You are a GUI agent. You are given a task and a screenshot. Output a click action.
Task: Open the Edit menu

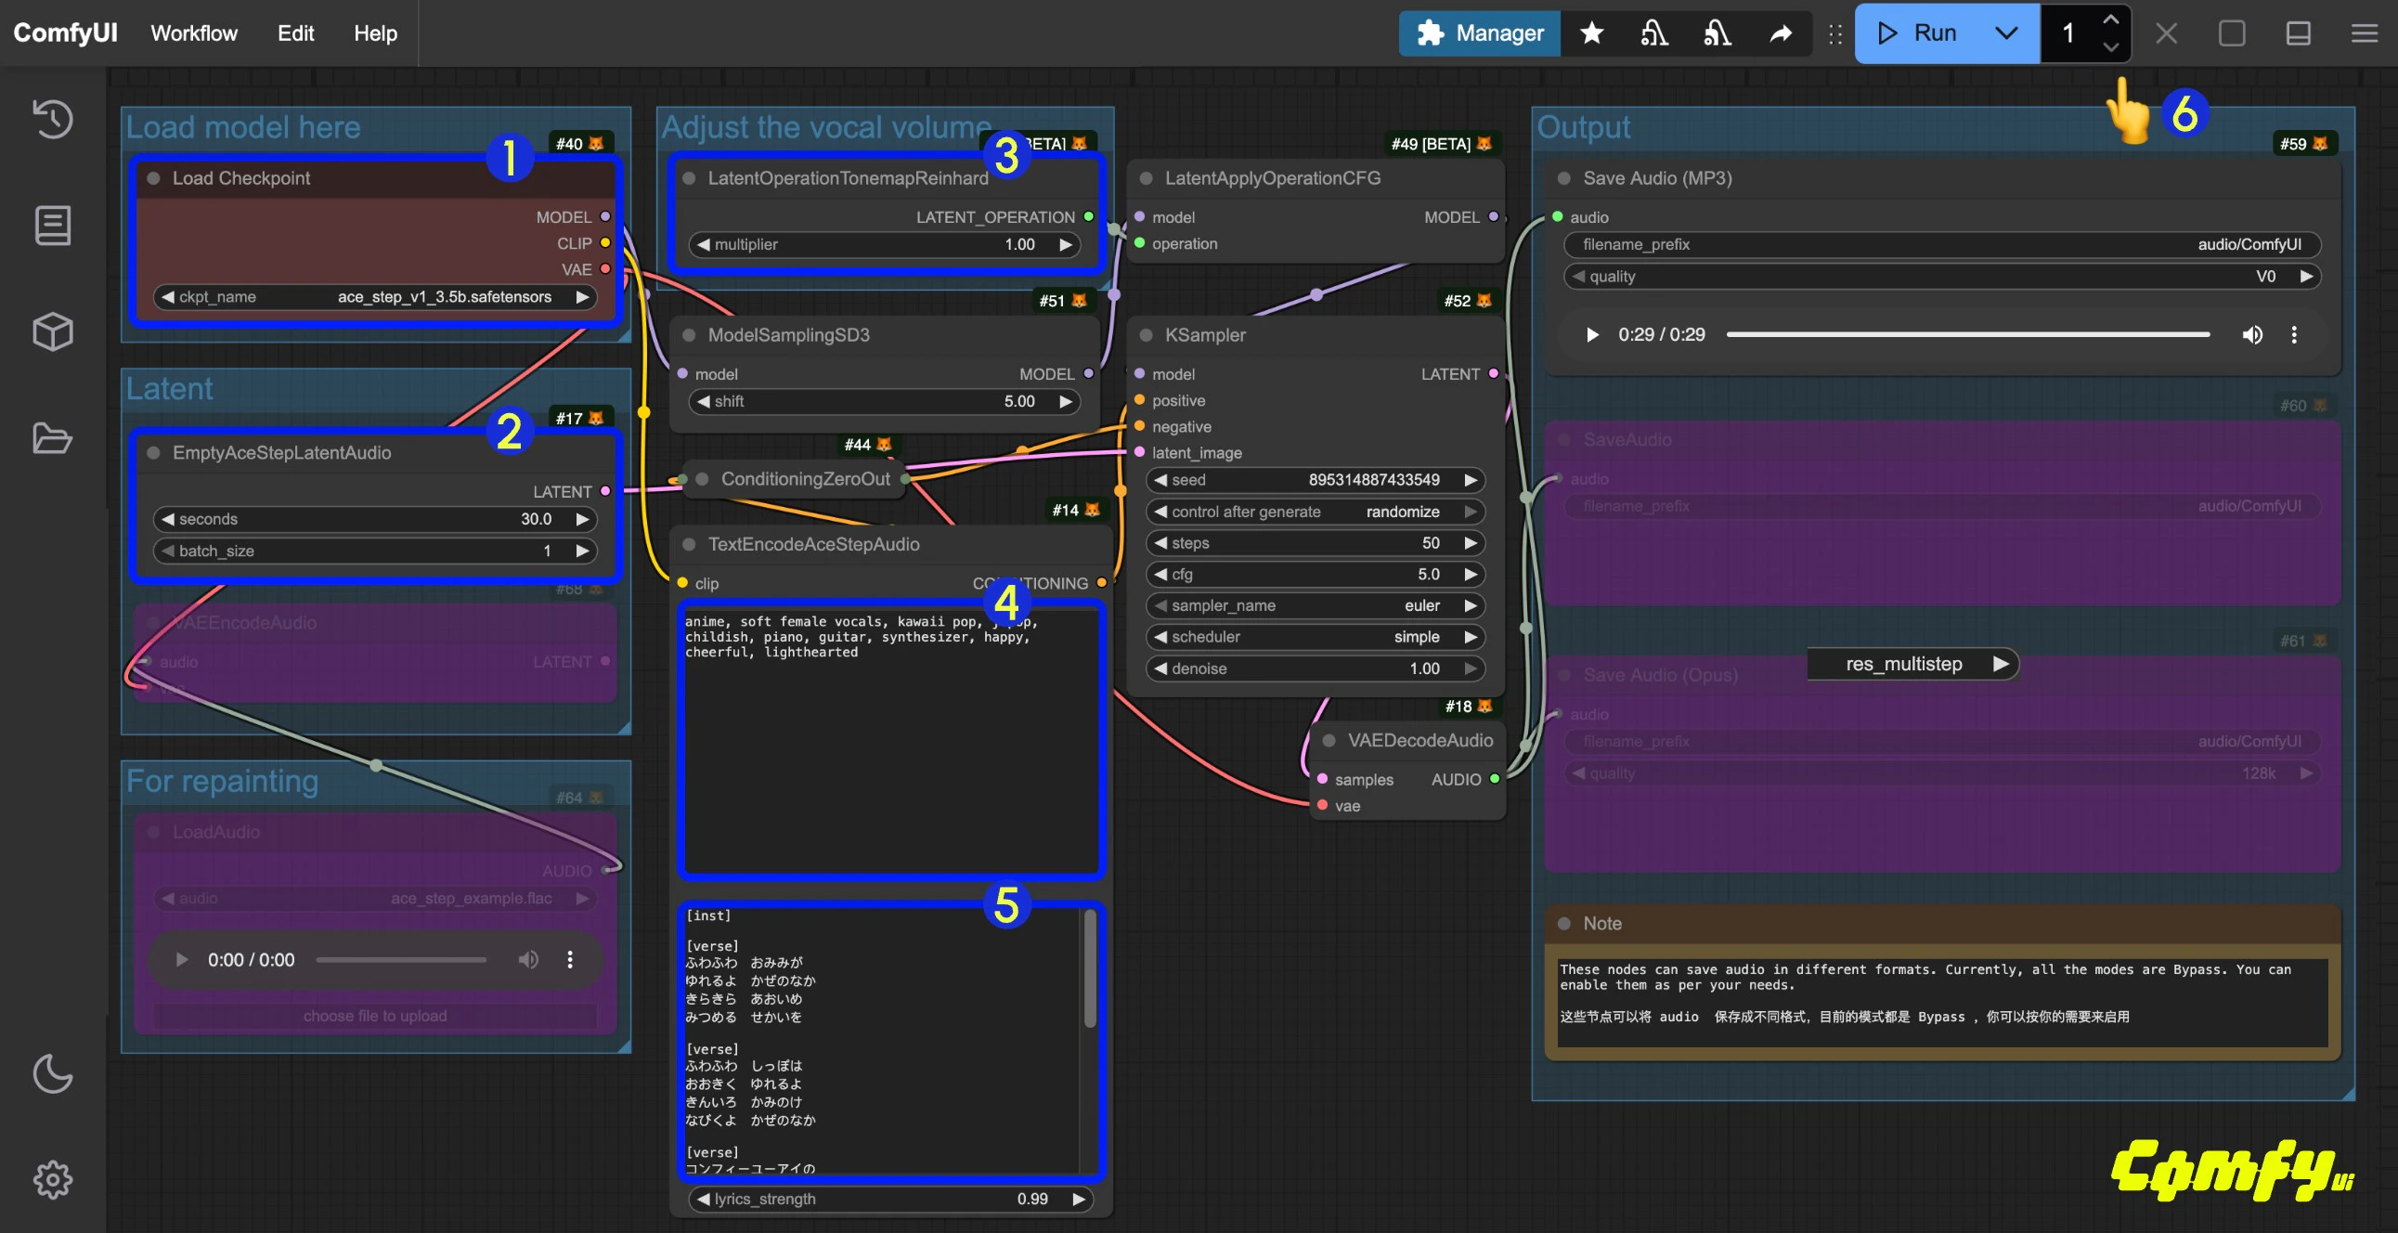(x=295, y=33)
